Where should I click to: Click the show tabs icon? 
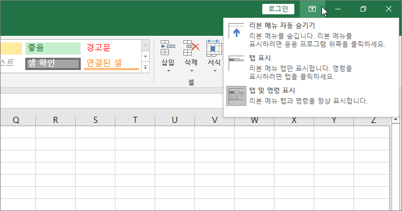(x=236, y=63)
